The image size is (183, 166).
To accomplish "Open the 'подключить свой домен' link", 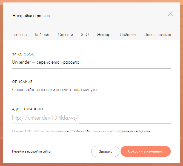I will tap(134, 131).
